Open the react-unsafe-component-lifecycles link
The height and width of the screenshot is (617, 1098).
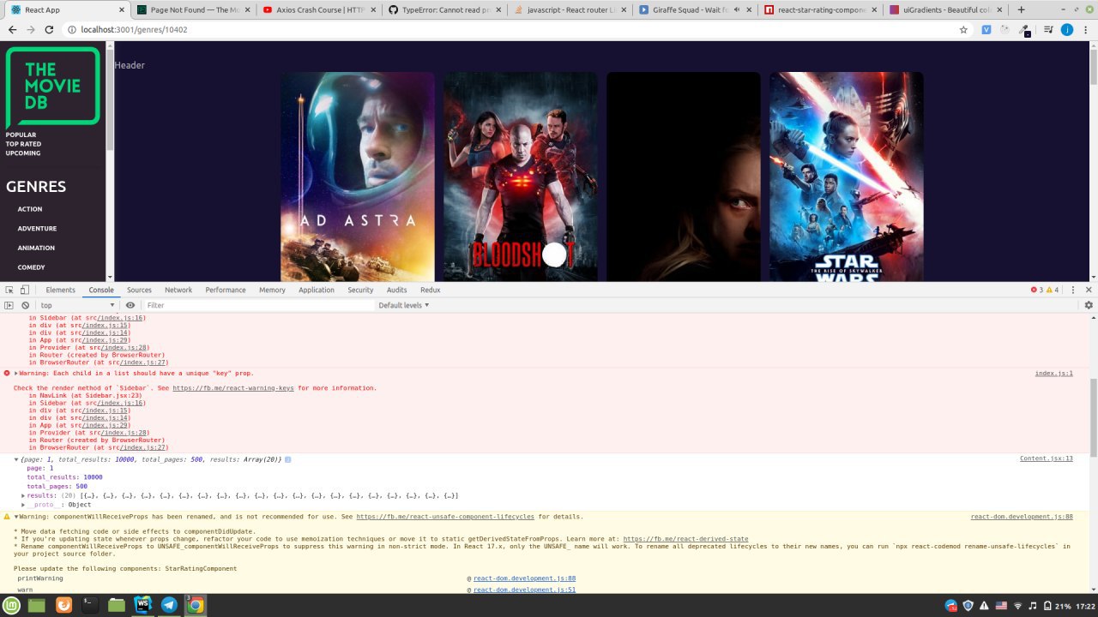[445, 517]
